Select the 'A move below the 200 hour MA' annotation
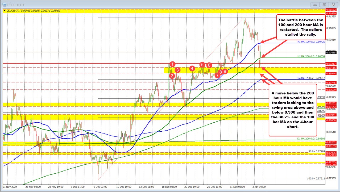340x192 pixels. point(293,110)
